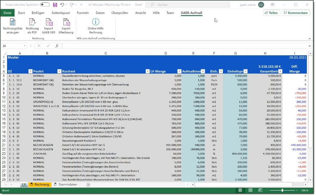Click the zoom level 100 % value
316x196 pixels.
pyautogui.click(x=305, y=190)
